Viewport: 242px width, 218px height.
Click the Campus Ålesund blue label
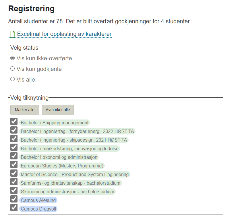[38, 200]
